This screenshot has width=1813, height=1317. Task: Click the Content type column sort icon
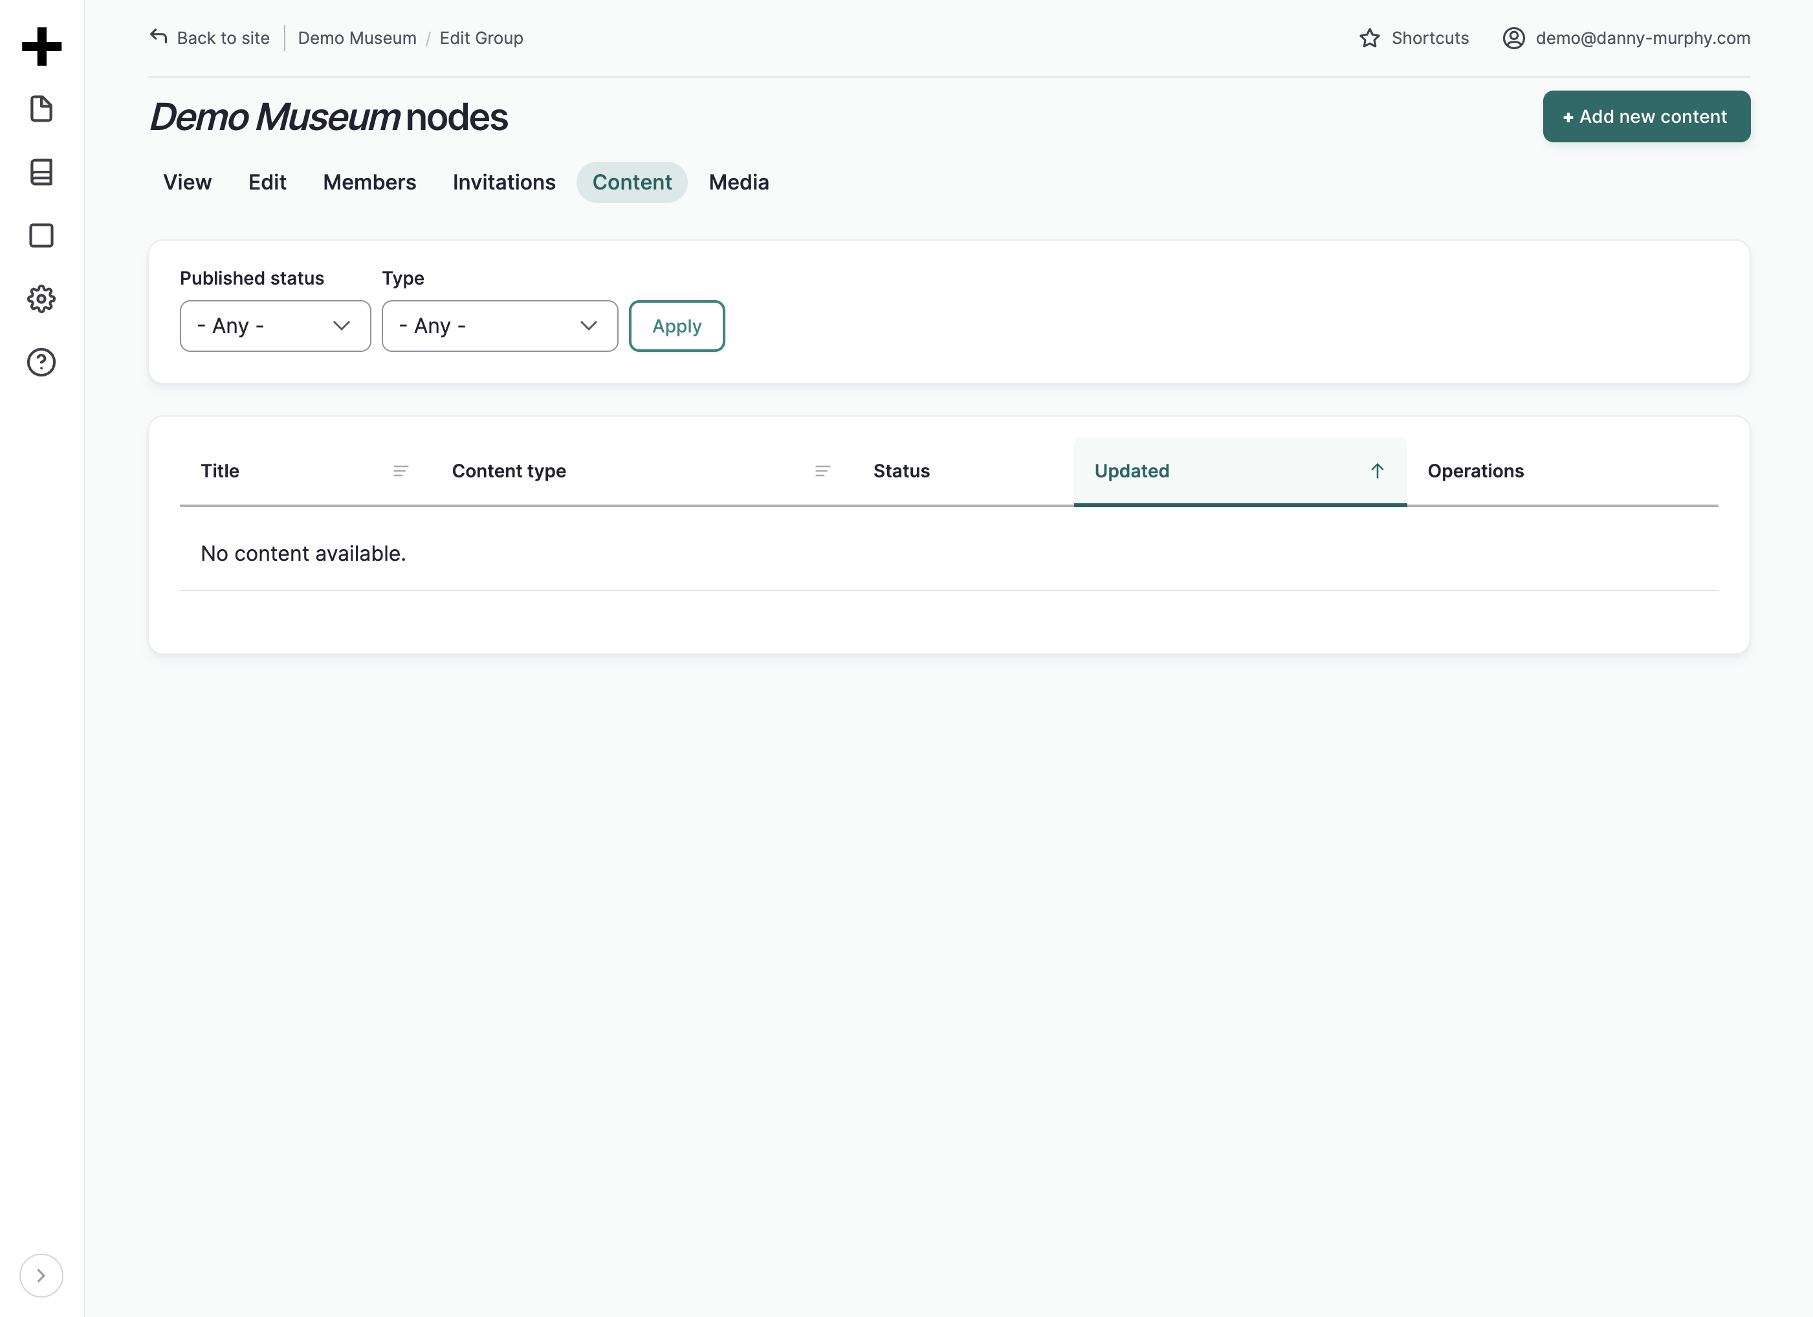pyautogui.click(x=822, y=471)
